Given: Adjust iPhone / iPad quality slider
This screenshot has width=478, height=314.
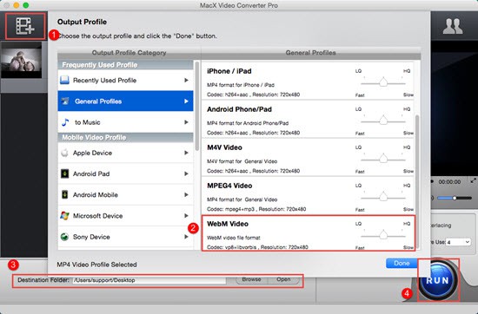Looking at the screenshot, I should click(x=383, y=82).
